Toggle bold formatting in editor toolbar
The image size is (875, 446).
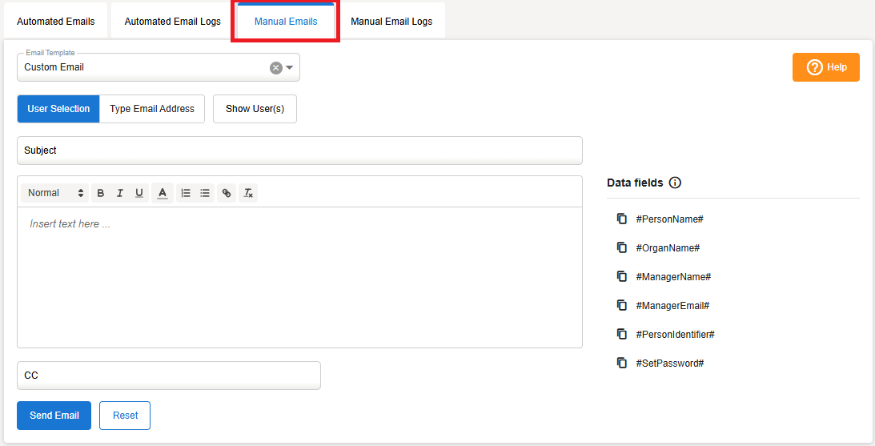coord(101,193)
